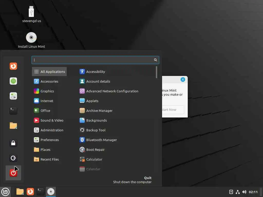
Task: Select All Applications category
Action: (x=49, y=72)
